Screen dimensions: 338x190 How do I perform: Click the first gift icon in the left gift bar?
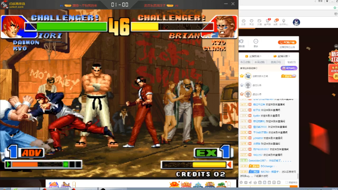pos(54,185)
